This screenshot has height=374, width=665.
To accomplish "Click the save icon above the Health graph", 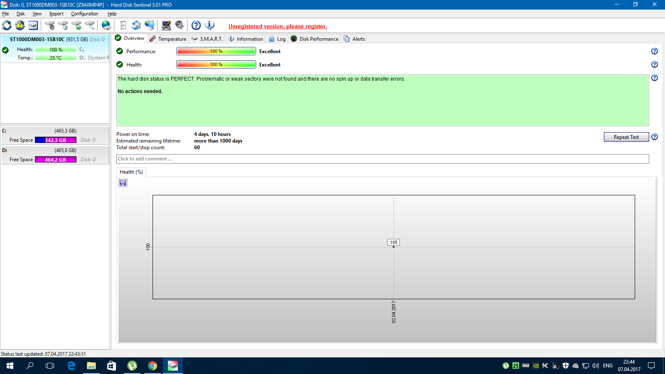I will pyautogui.click(x=123, y=183).
